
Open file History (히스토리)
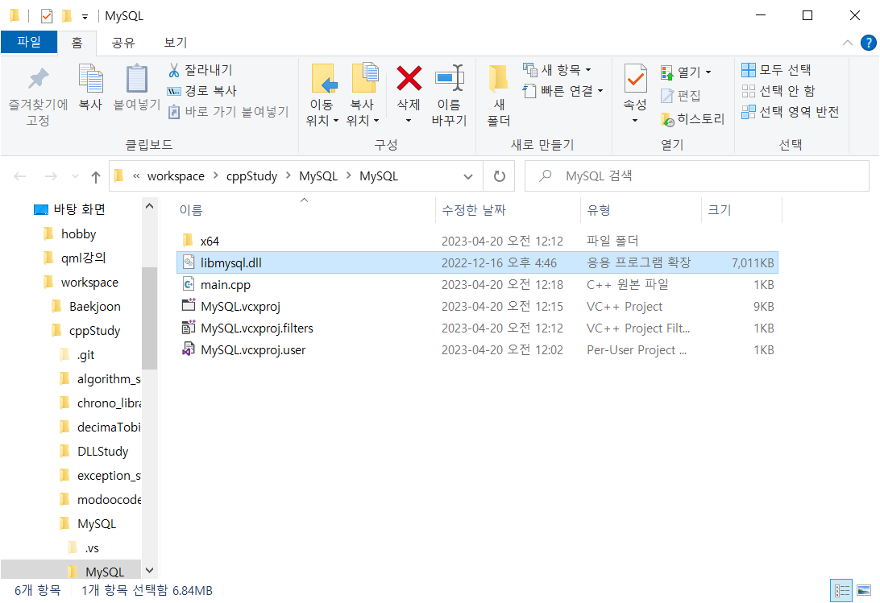click(x=693, y=119)
